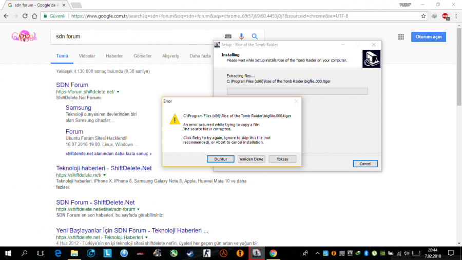Switch to Tomb Raider setup on taskbar
The width and height of the screenshot is (462, 260).
click(256, 253)
